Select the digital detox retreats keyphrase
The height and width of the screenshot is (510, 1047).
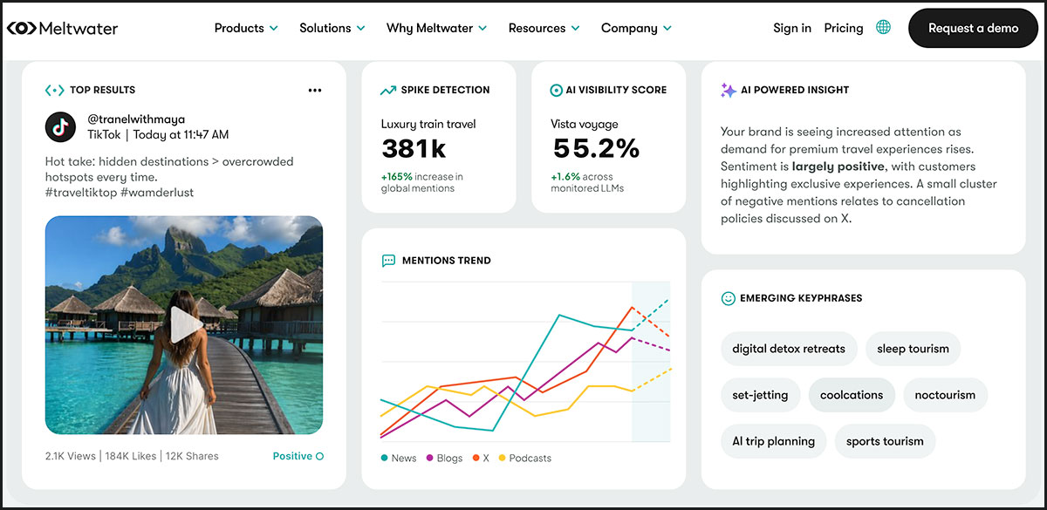[x=789, y=349]
